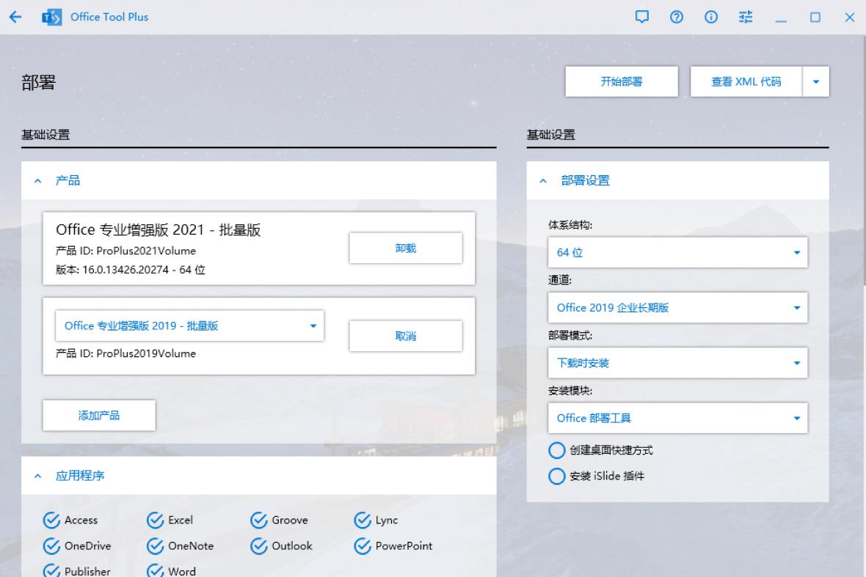Click Office 专业增强版 2021 - 批量版 title
This screenshot has width=866, height=577.
158,230
